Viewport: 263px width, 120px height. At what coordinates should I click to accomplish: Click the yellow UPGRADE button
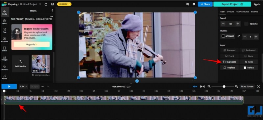click(64, 4)
